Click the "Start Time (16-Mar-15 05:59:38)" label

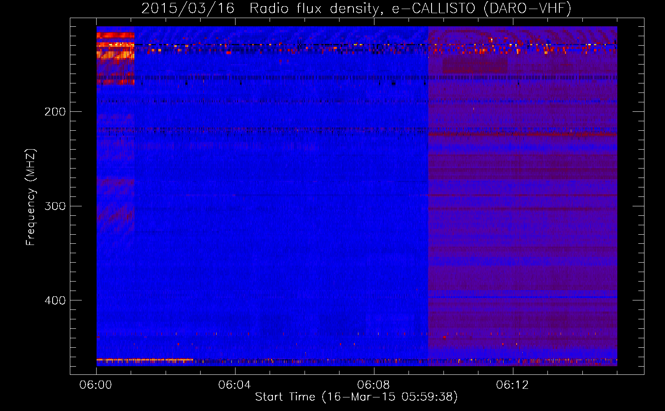[x=356, y=397]
